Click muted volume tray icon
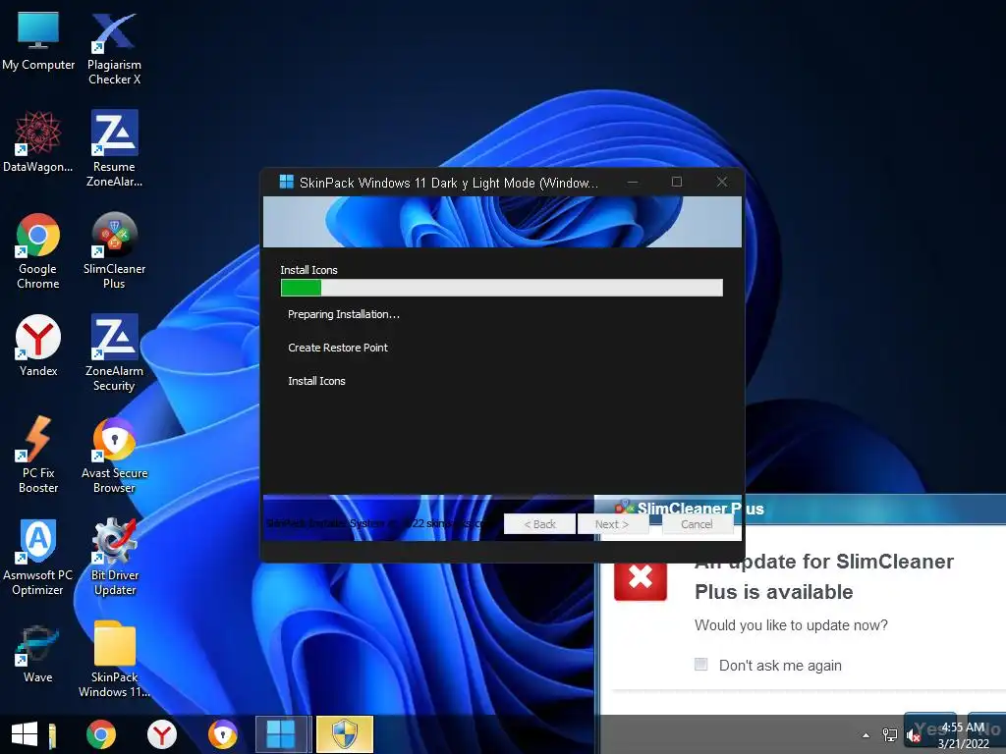1006x754 pixels. click(x=914, y=735)
